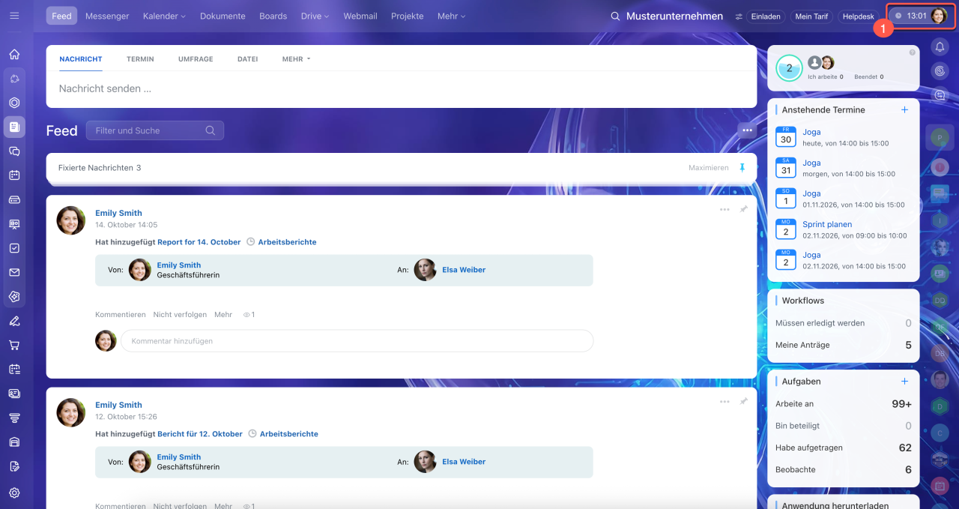Click the Mein Tarif button
The height and width of the screenshot is (509, 959).
click(x=812, y=16)
